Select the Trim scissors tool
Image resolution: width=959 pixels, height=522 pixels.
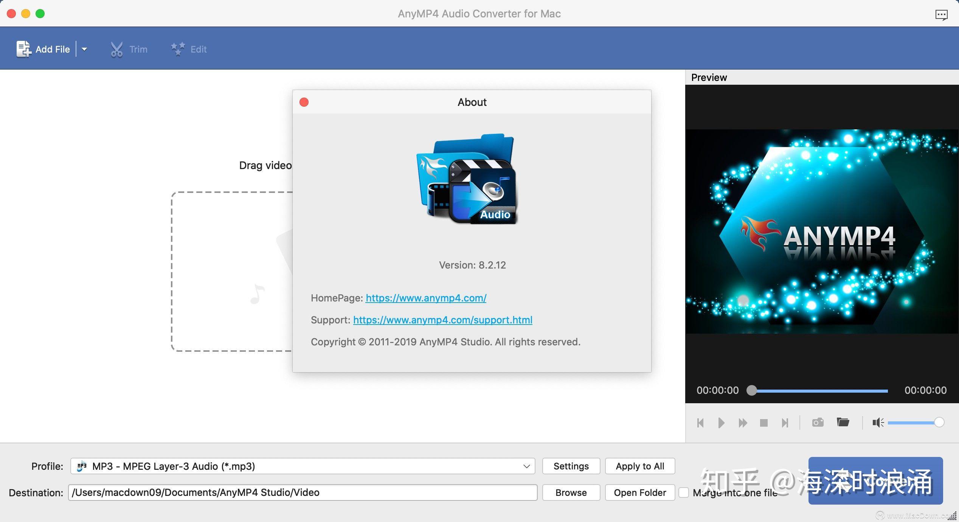coord(117,50)
